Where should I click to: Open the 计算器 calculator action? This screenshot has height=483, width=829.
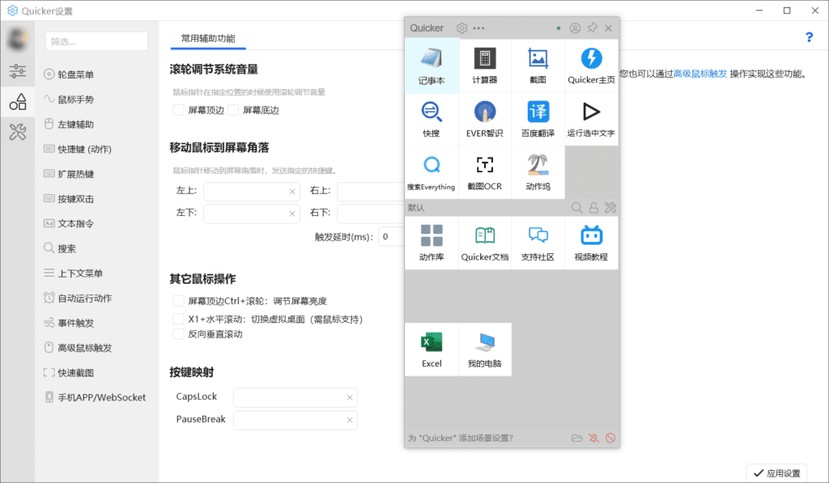pyautogui.click(x=485, y=66)
